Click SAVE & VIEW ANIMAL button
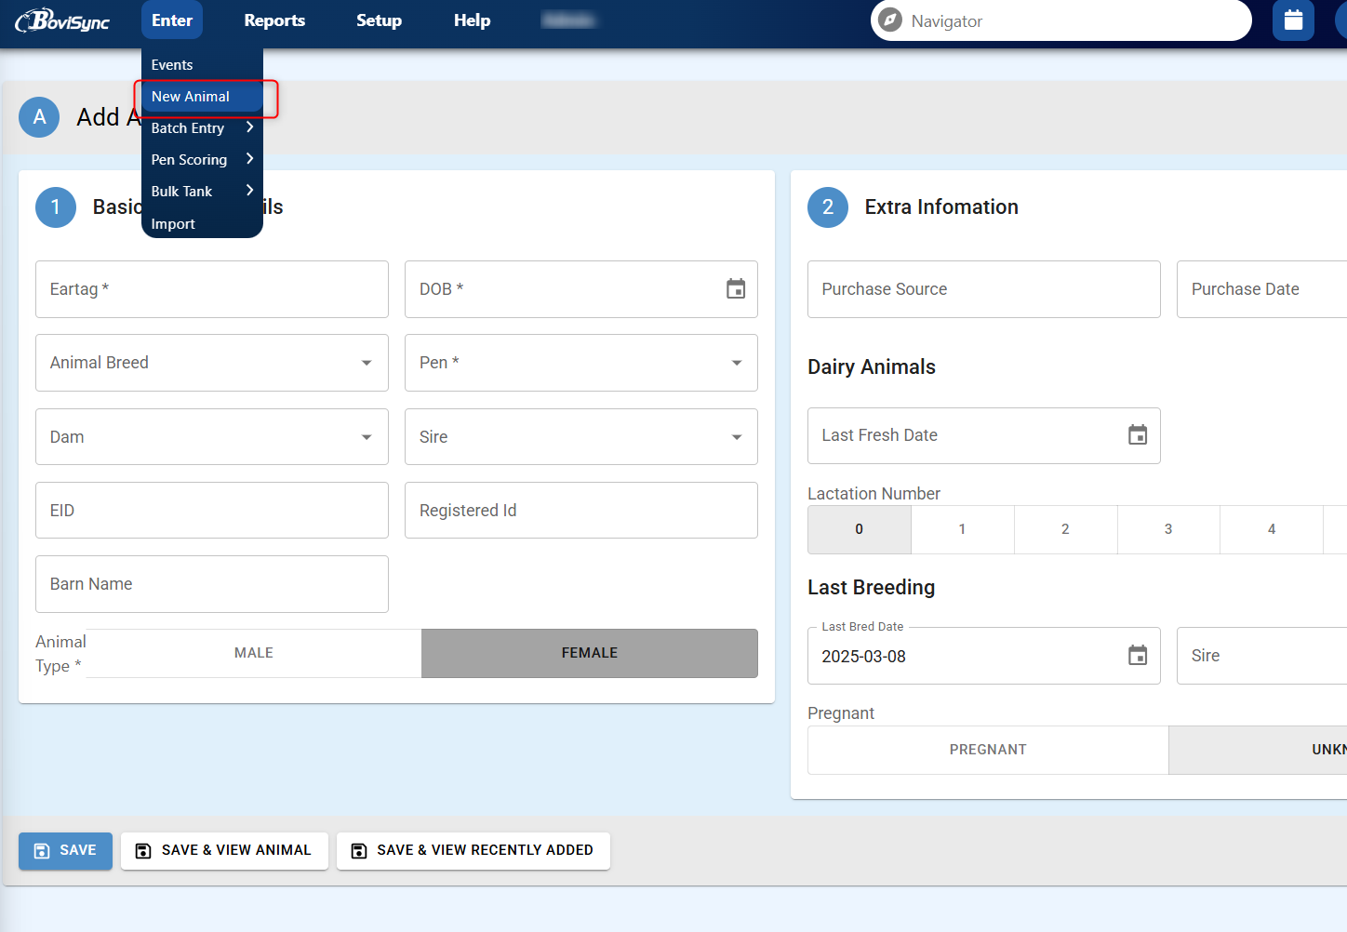 click(224, 850)
